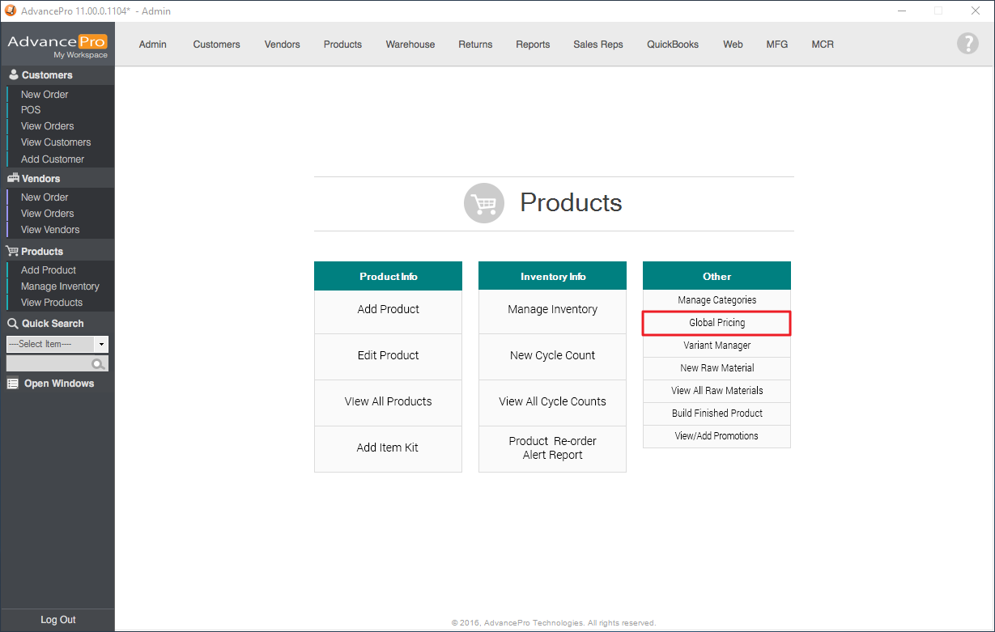This screenshot has width=995, height=632.
Task: Open Product Re-order Alert Report
Action: [552, 448]
